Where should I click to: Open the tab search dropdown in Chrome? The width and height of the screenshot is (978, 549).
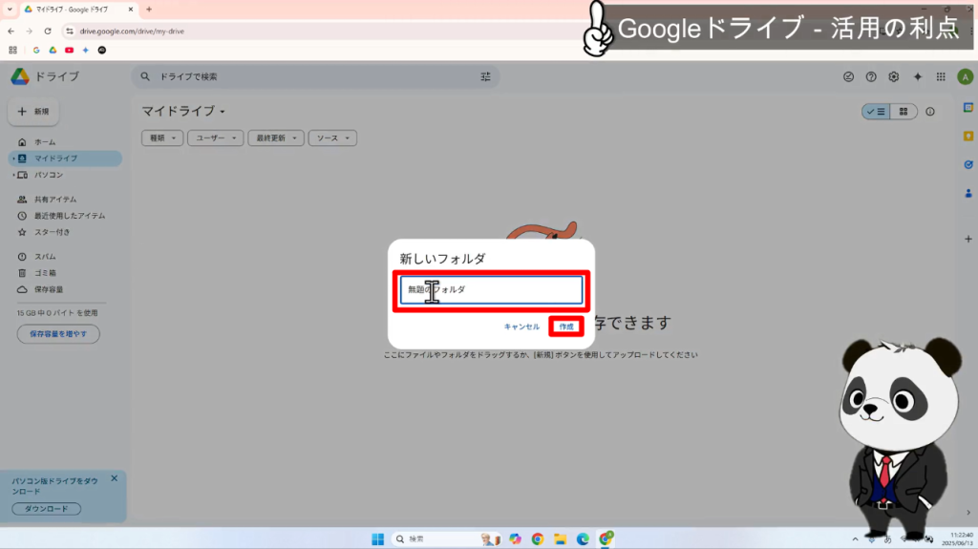coord(10,10)
